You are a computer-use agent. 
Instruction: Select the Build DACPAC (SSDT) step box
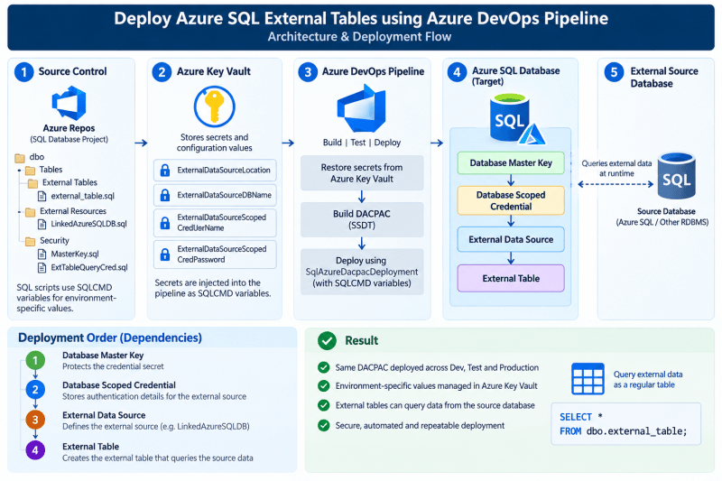tap(362, 219)
